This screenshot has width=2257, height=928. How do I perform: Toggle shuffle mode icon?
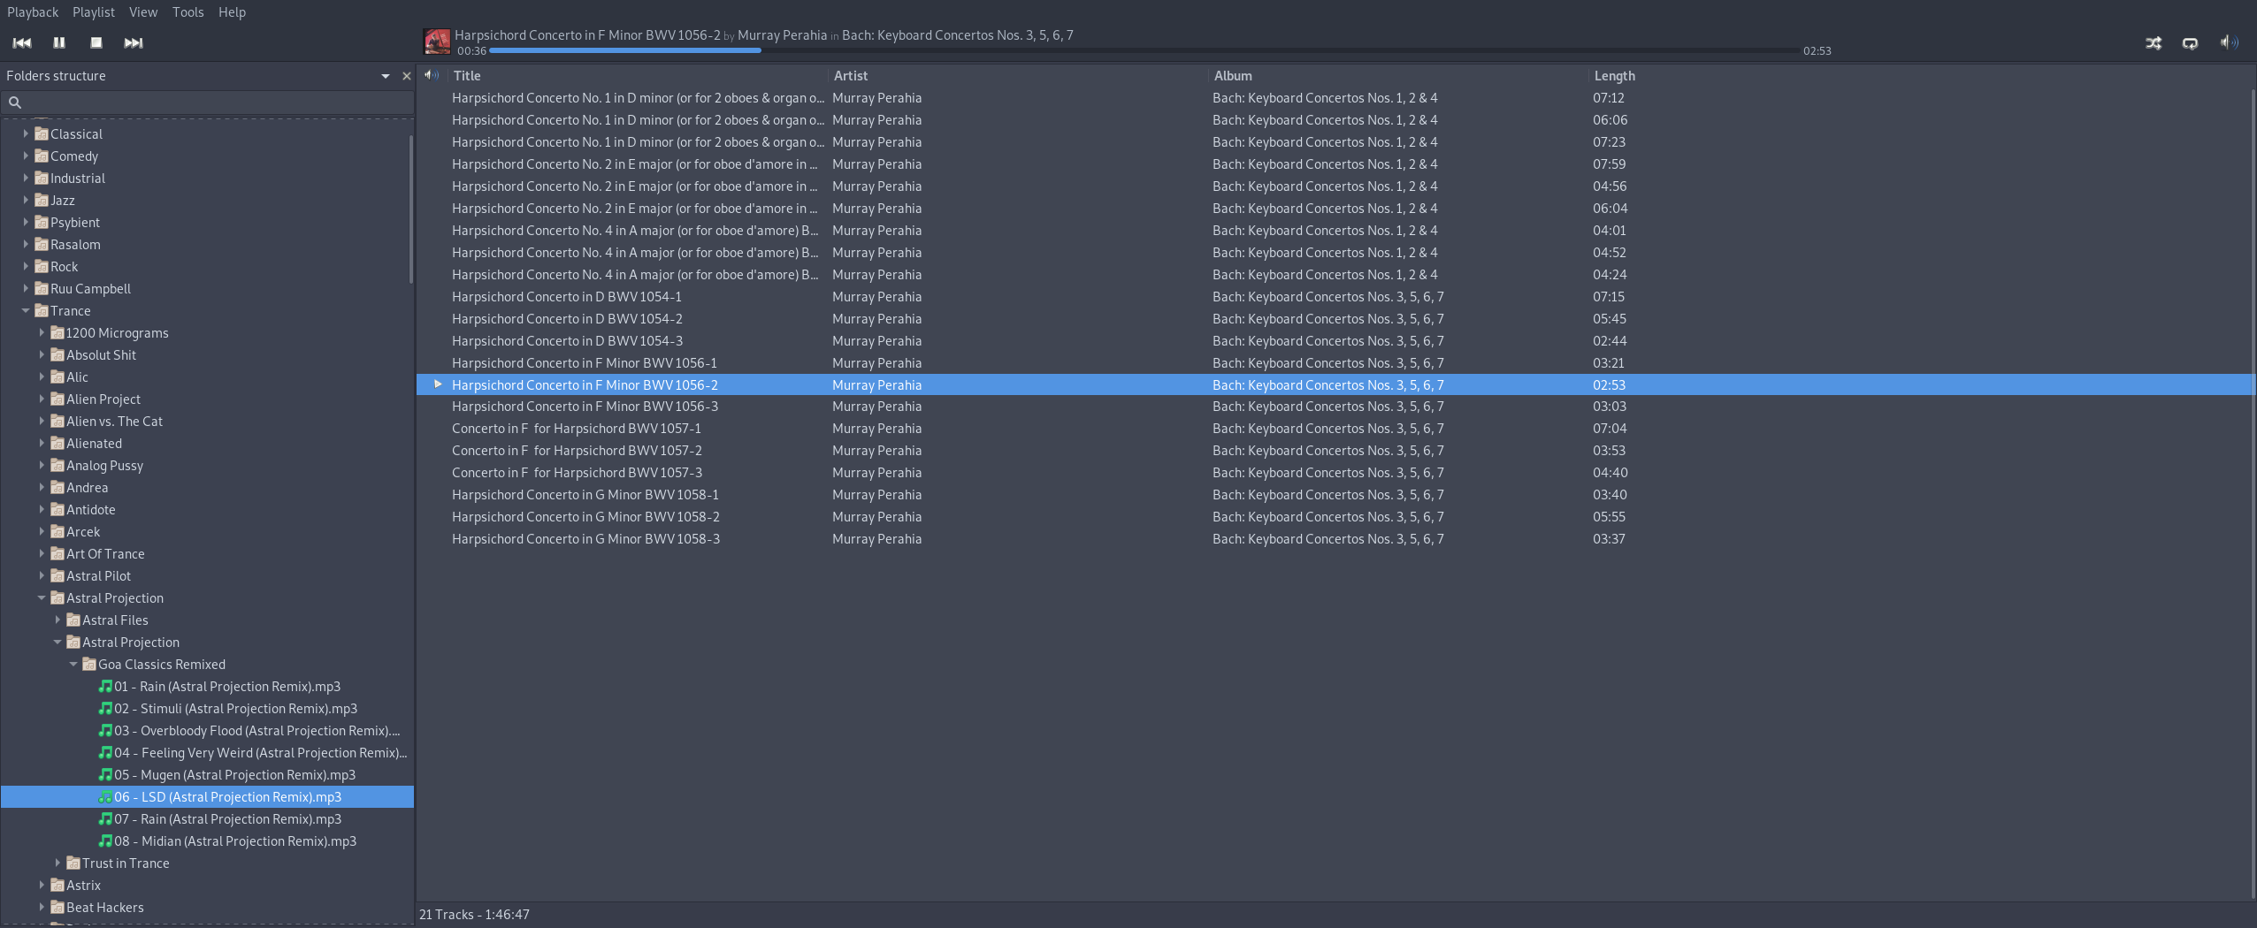[x=2154, y=42]
